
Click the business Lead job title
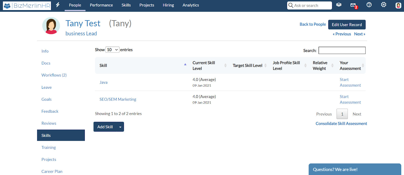[81, 34]
